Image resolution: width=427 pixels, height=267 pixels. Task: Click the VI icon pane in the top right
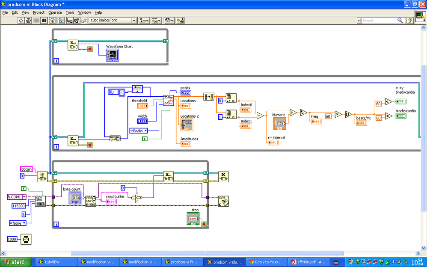click(420, 17)
